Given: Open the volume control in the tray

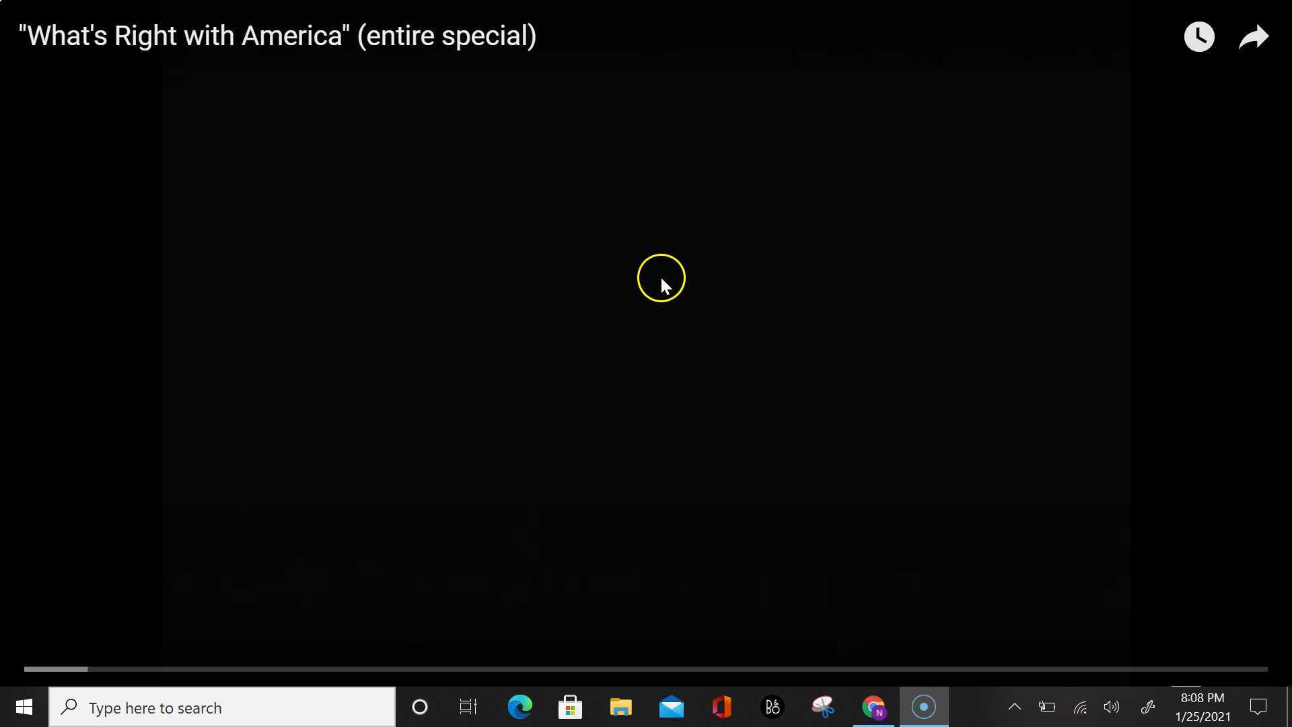Looking at the screenshot, I should pyautogui.click(x=1112, y=707).
